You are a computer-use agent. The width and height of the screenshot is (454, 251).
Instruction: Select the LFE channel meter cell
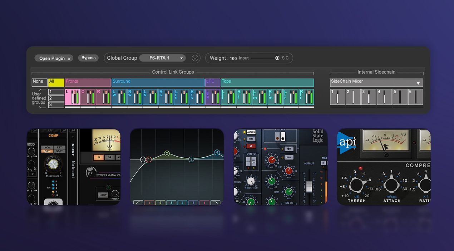point(213,97)
